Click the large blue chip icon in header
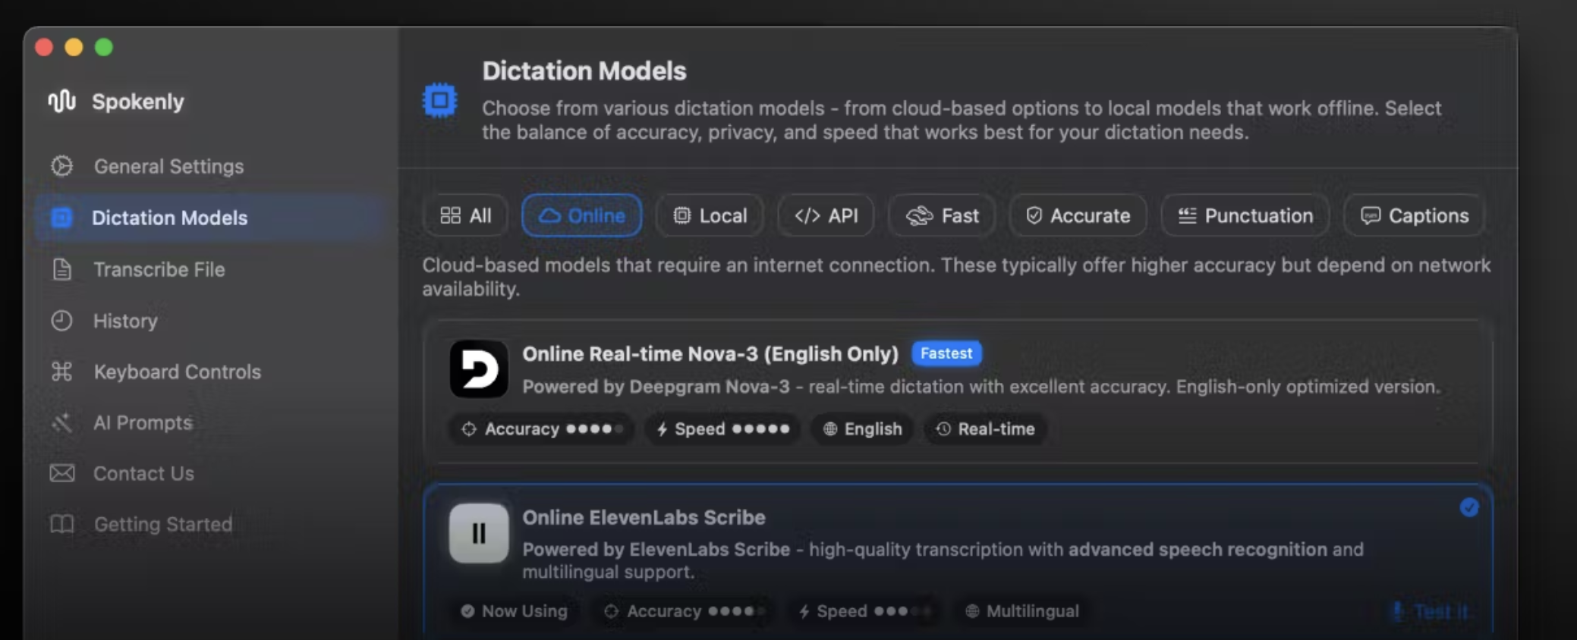The image size is (1577, 640). [x=439, y=100]
